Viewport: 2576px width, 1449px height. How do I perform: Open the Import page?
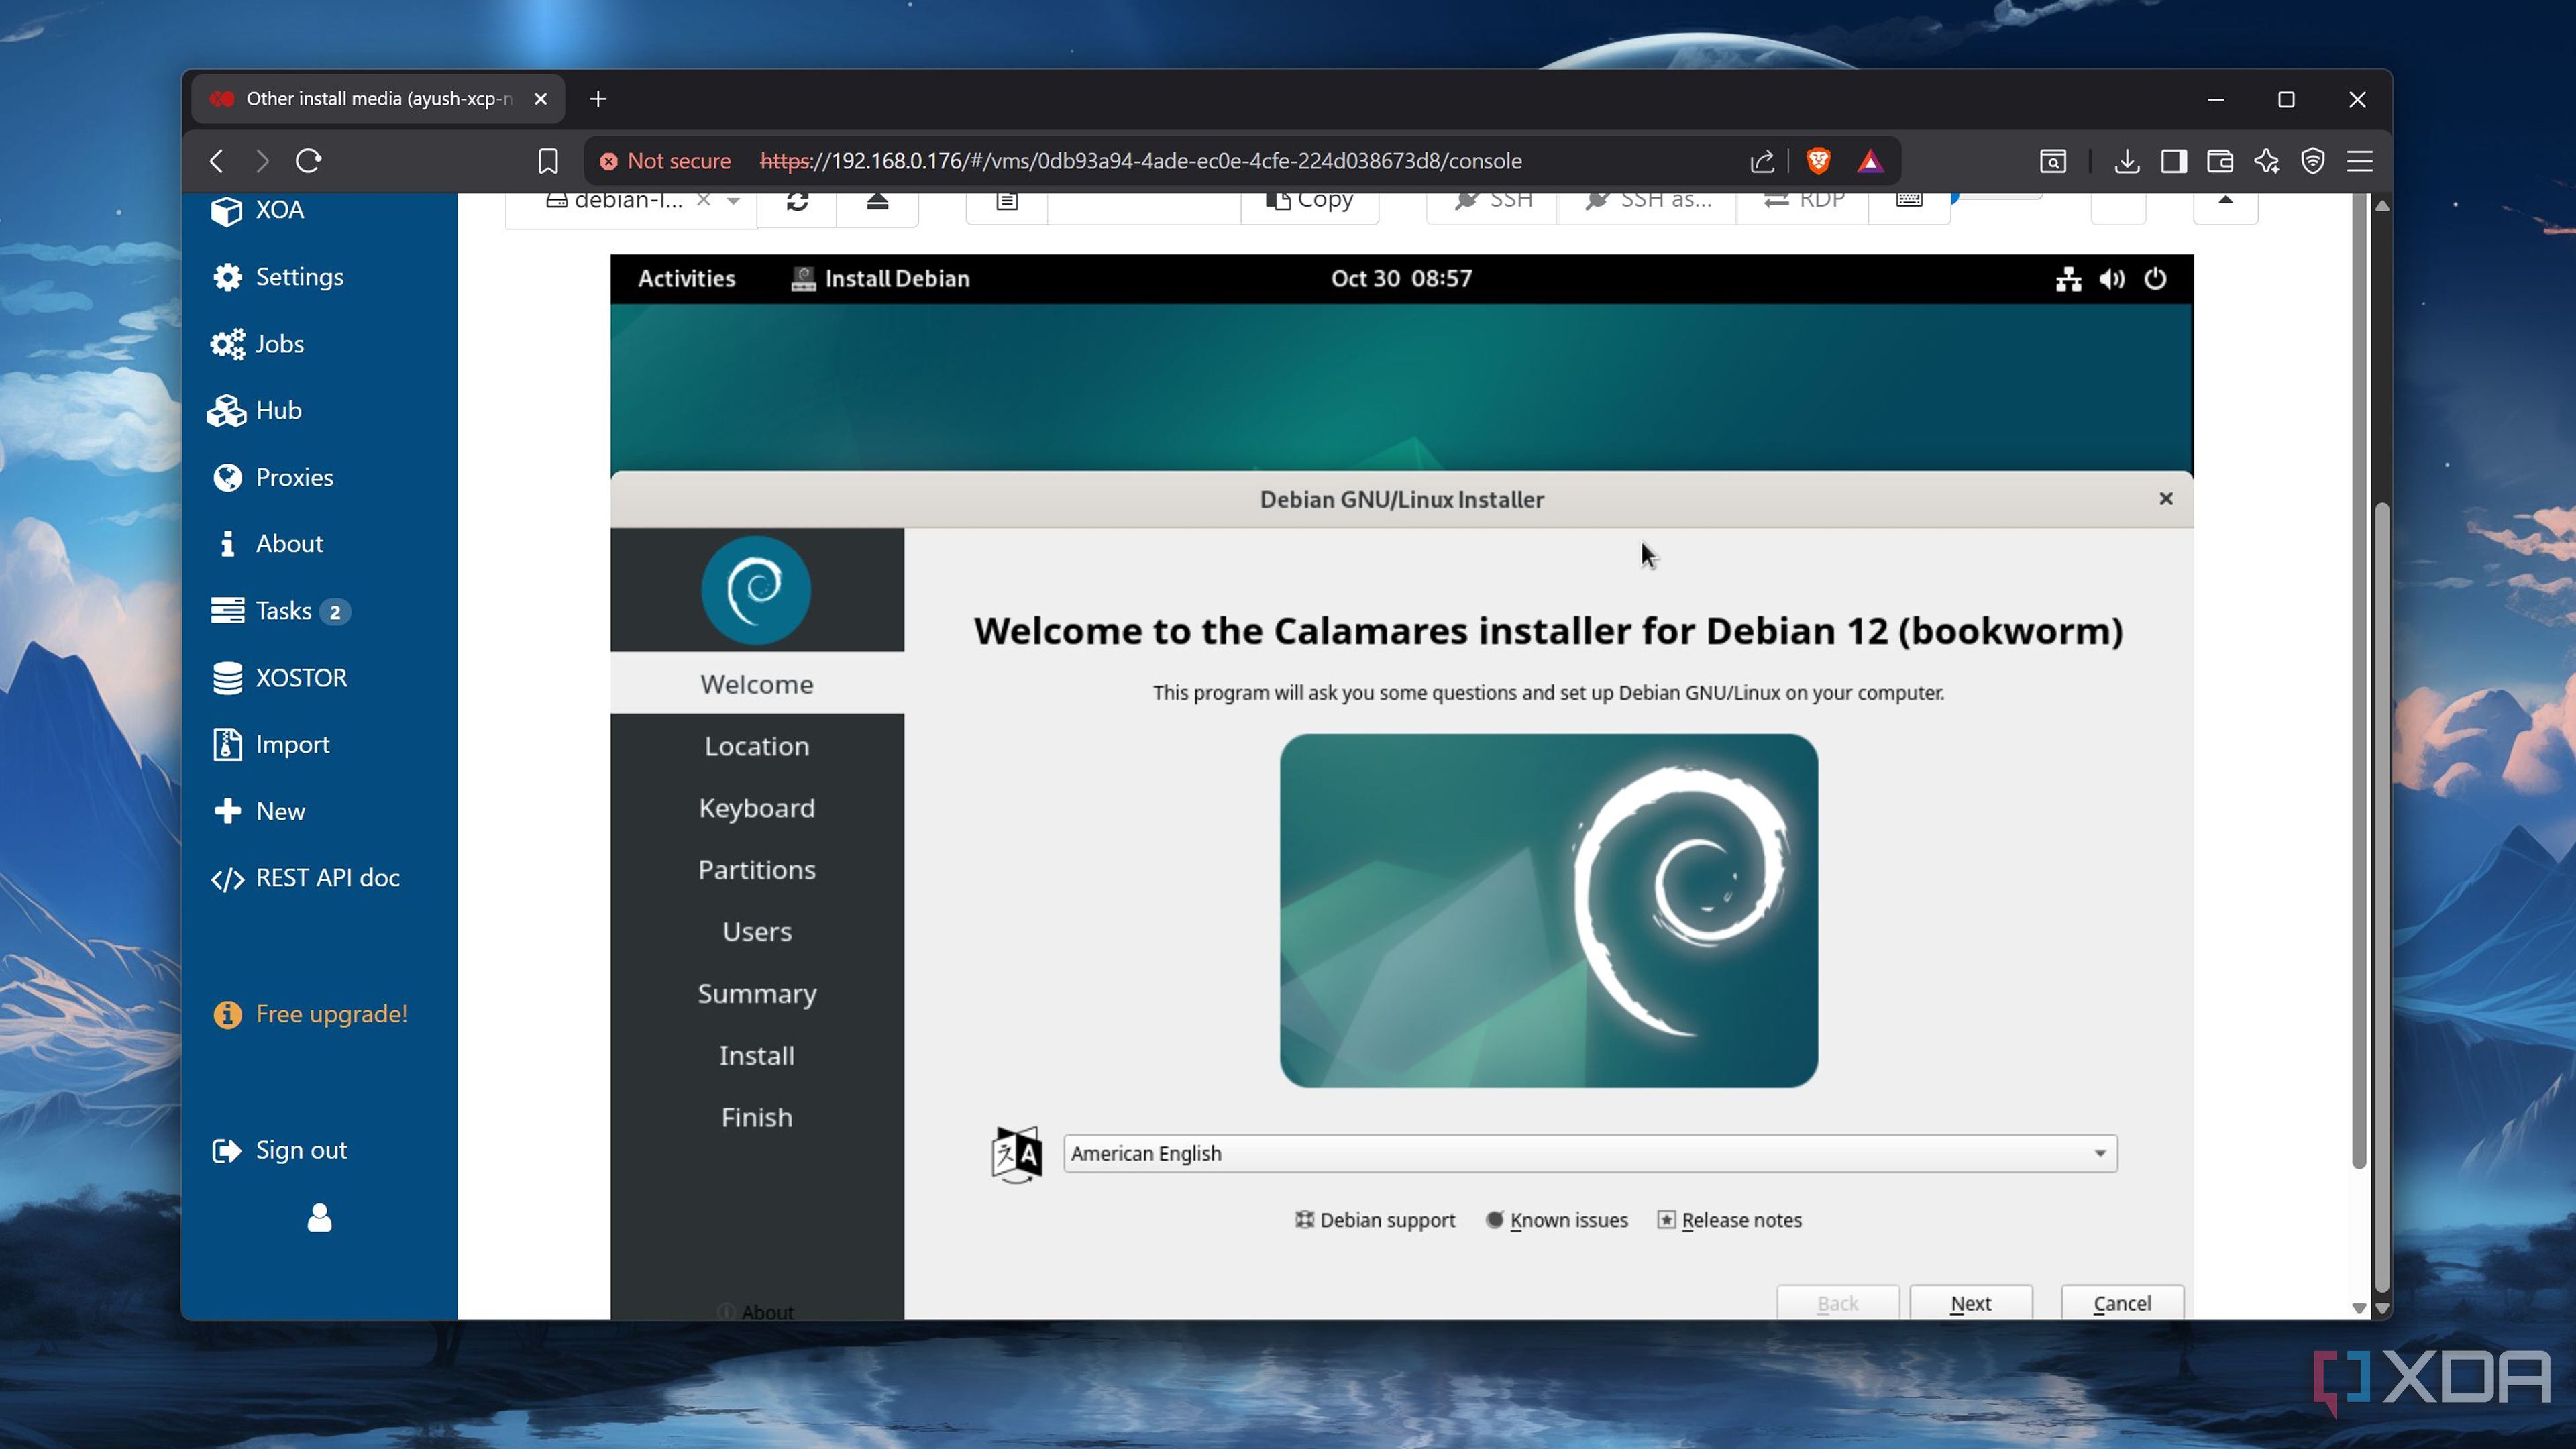coord(270,744)
